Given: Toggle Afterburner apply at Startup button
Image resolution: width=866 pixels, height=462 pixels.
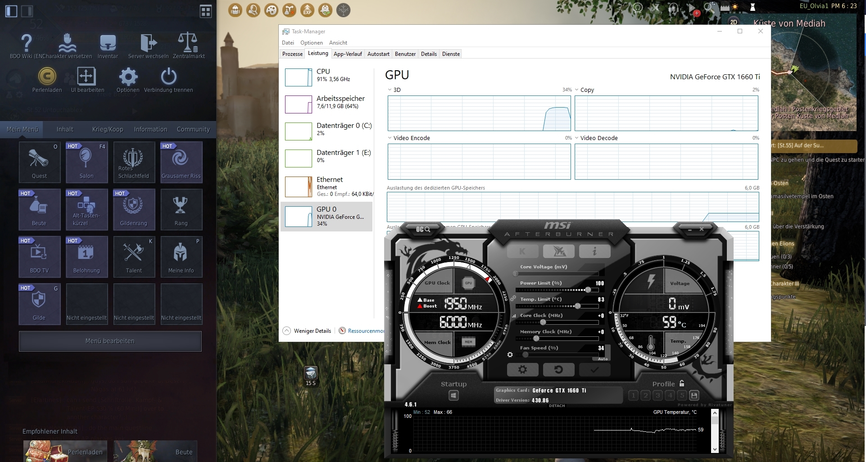Looking at the screenshot, I should point(453,395).
